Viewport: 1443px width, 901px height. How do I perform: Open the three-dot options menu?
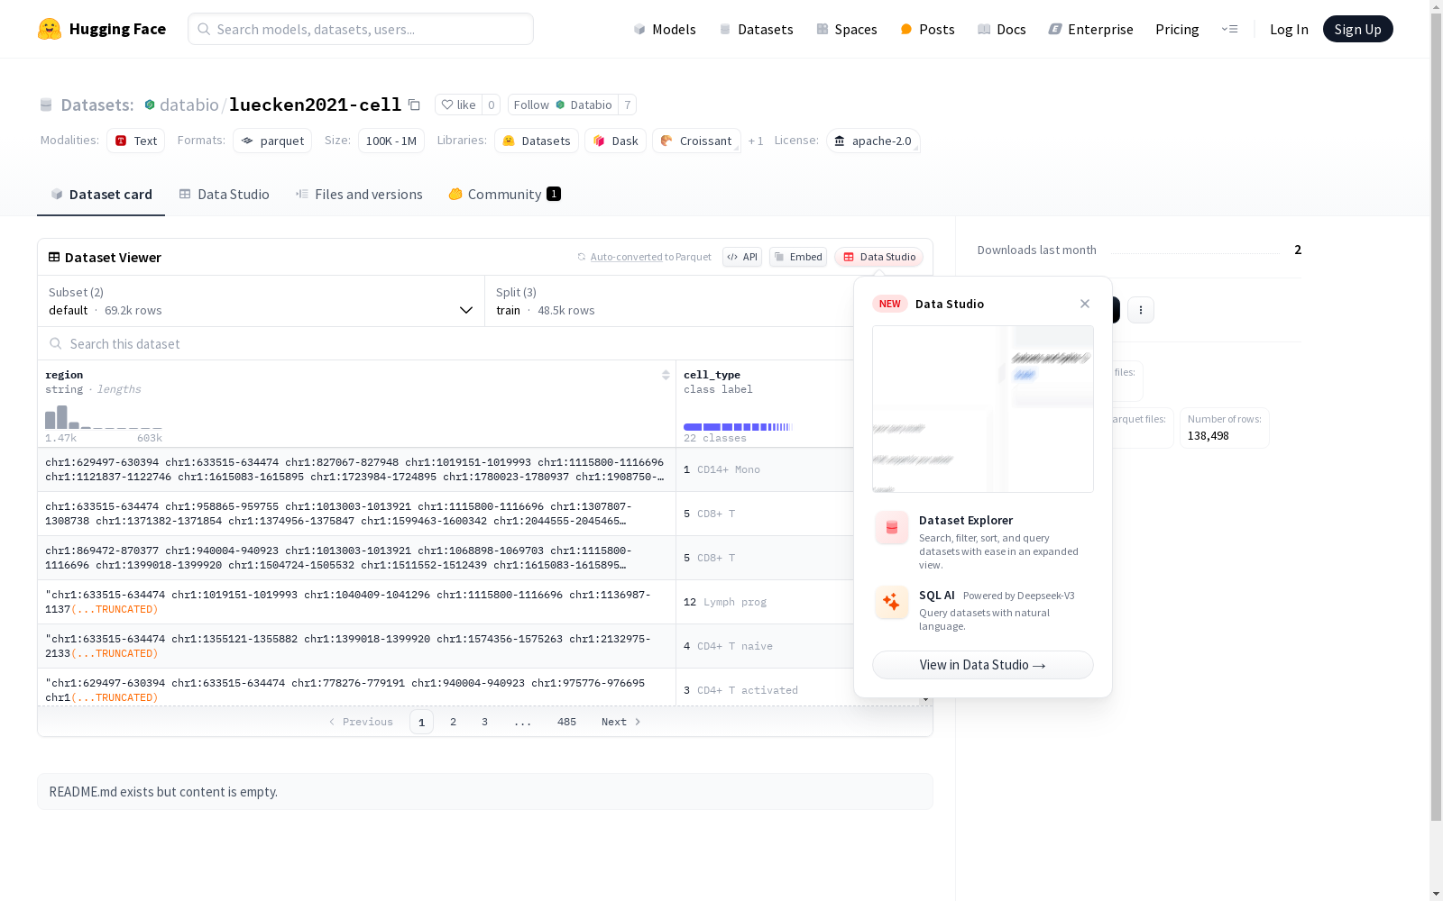pyautogui.click(x=1141, y=310)
